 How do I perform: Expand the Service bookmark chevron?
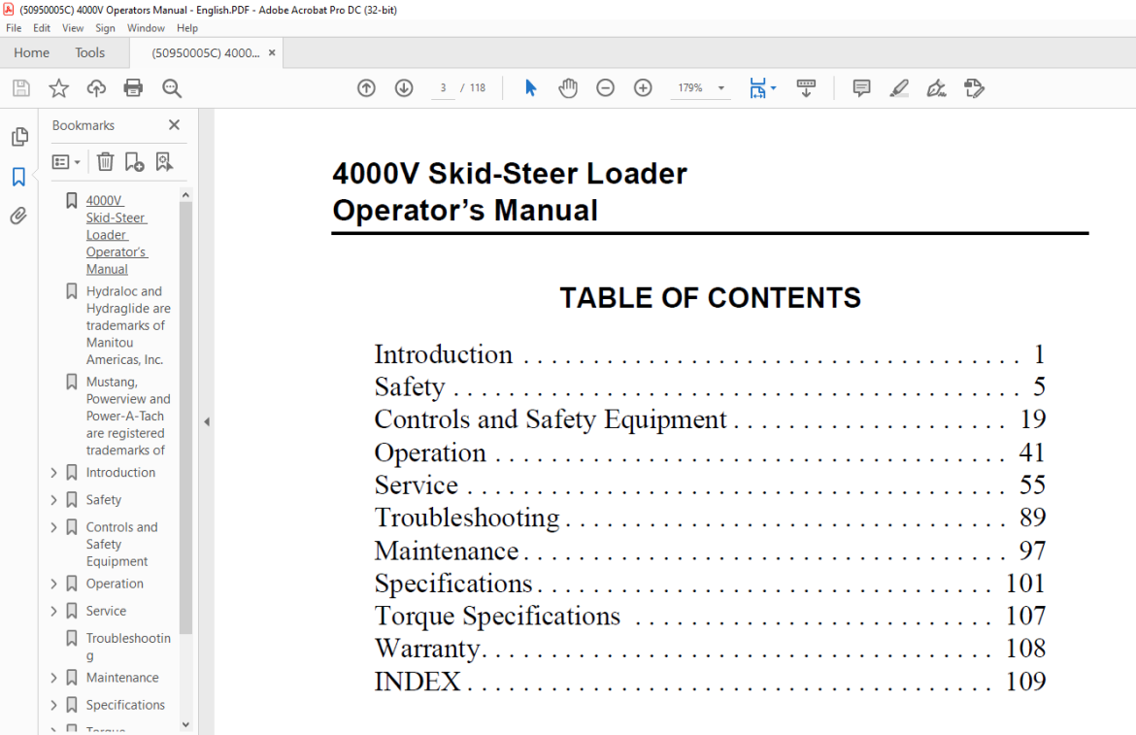pos(53,611)
